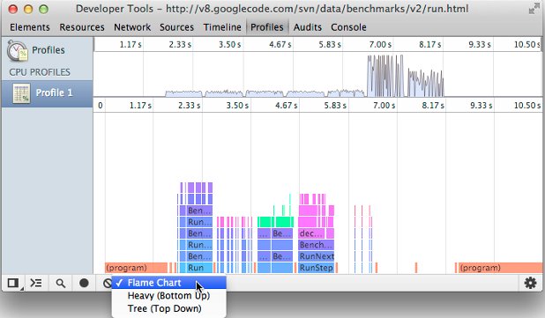Click the RunStep flame chart bar
The image size is (545, 318).
[x=317, y=268]
